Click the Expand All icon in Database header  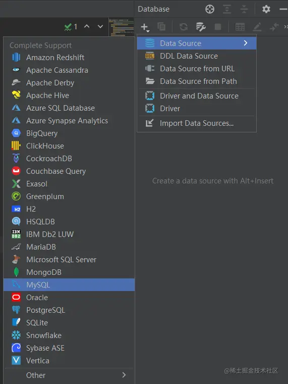coord(227,9)
